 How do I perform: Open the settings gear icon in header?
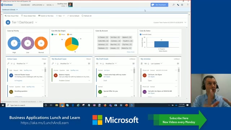[182, 5]
